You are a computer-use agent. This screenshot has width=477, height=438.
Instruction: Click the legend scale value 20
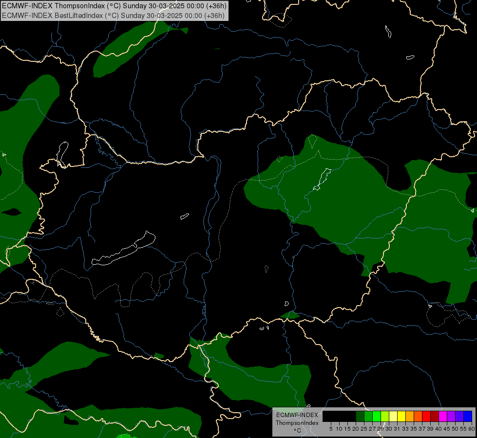[356, 429]
